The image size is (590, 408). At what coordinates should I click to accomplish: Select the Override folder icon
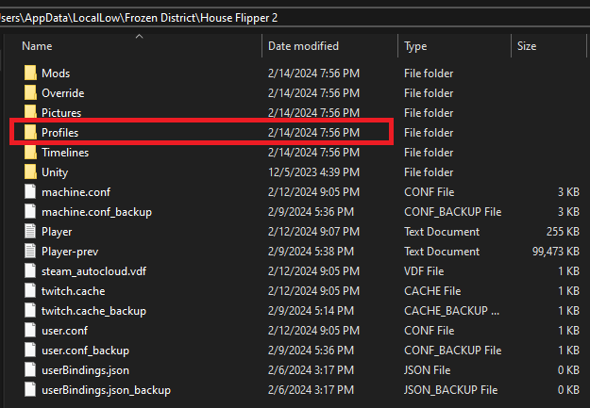point(29,93)
